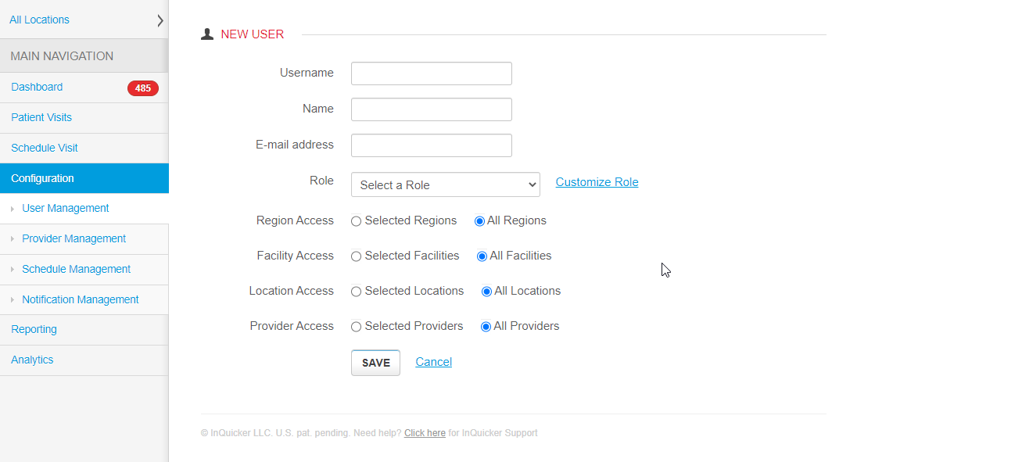Expand the Provider Management arrow
The image size is (1022, 462).
click(11, 238)
